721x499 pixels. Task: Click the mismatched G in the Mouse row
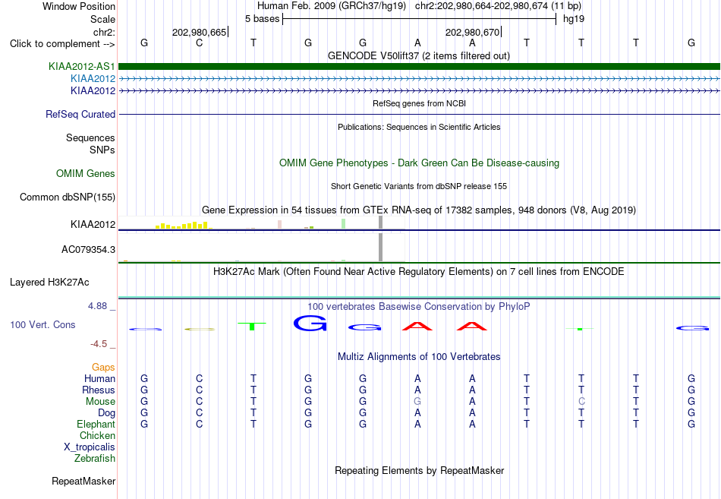pos(417,402)
